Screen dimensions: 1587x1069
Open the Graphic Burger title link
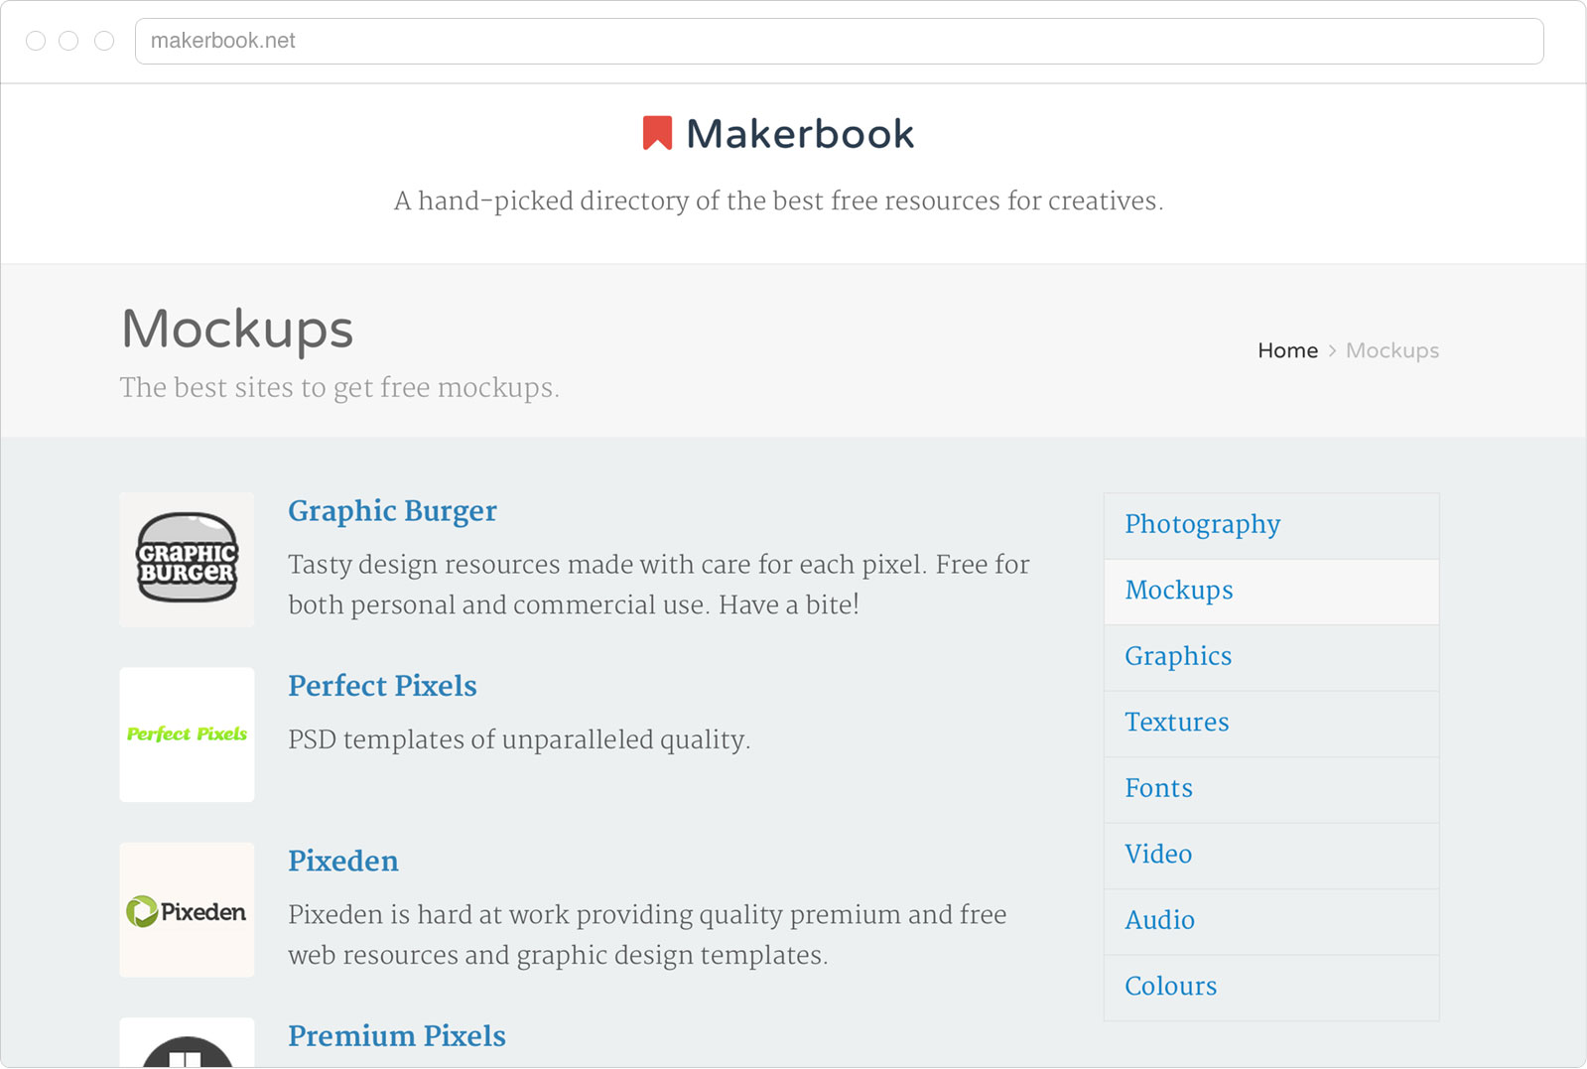click(x=392, y=511)
